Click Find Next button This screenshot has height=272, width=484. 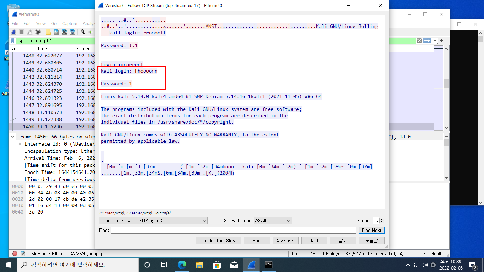point(371,230)
